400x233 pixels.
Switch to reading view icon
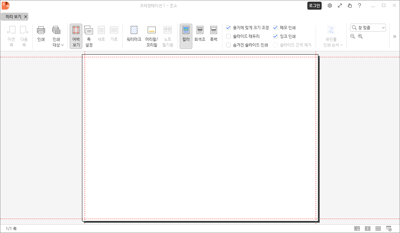click(x=378, y=229)
